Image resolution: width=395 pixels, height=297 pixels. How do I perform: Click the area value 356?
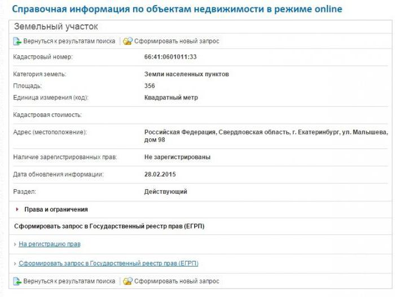pyautogui.click(x=150, y=86)
